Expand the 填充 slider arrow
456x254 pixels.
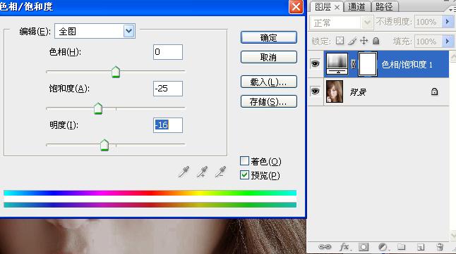448,42
